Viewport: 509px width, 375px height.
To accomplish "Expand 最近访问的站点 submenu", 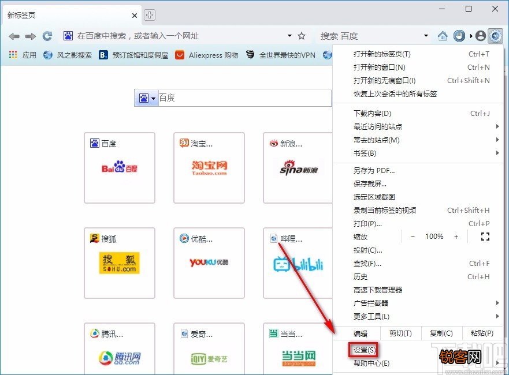I will pyautogui.click(x=418, y=127).
